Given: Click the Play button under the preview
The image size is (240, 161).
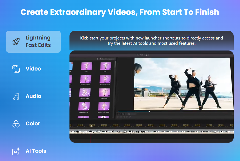Looking at the screenshot, I should point(118,117).
